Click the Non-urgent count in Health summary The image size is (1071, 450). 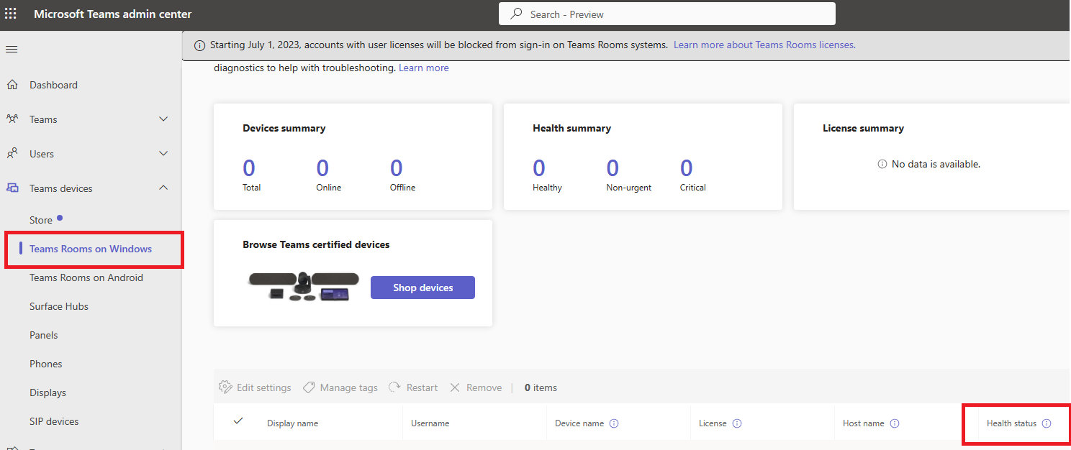[613, 168]
